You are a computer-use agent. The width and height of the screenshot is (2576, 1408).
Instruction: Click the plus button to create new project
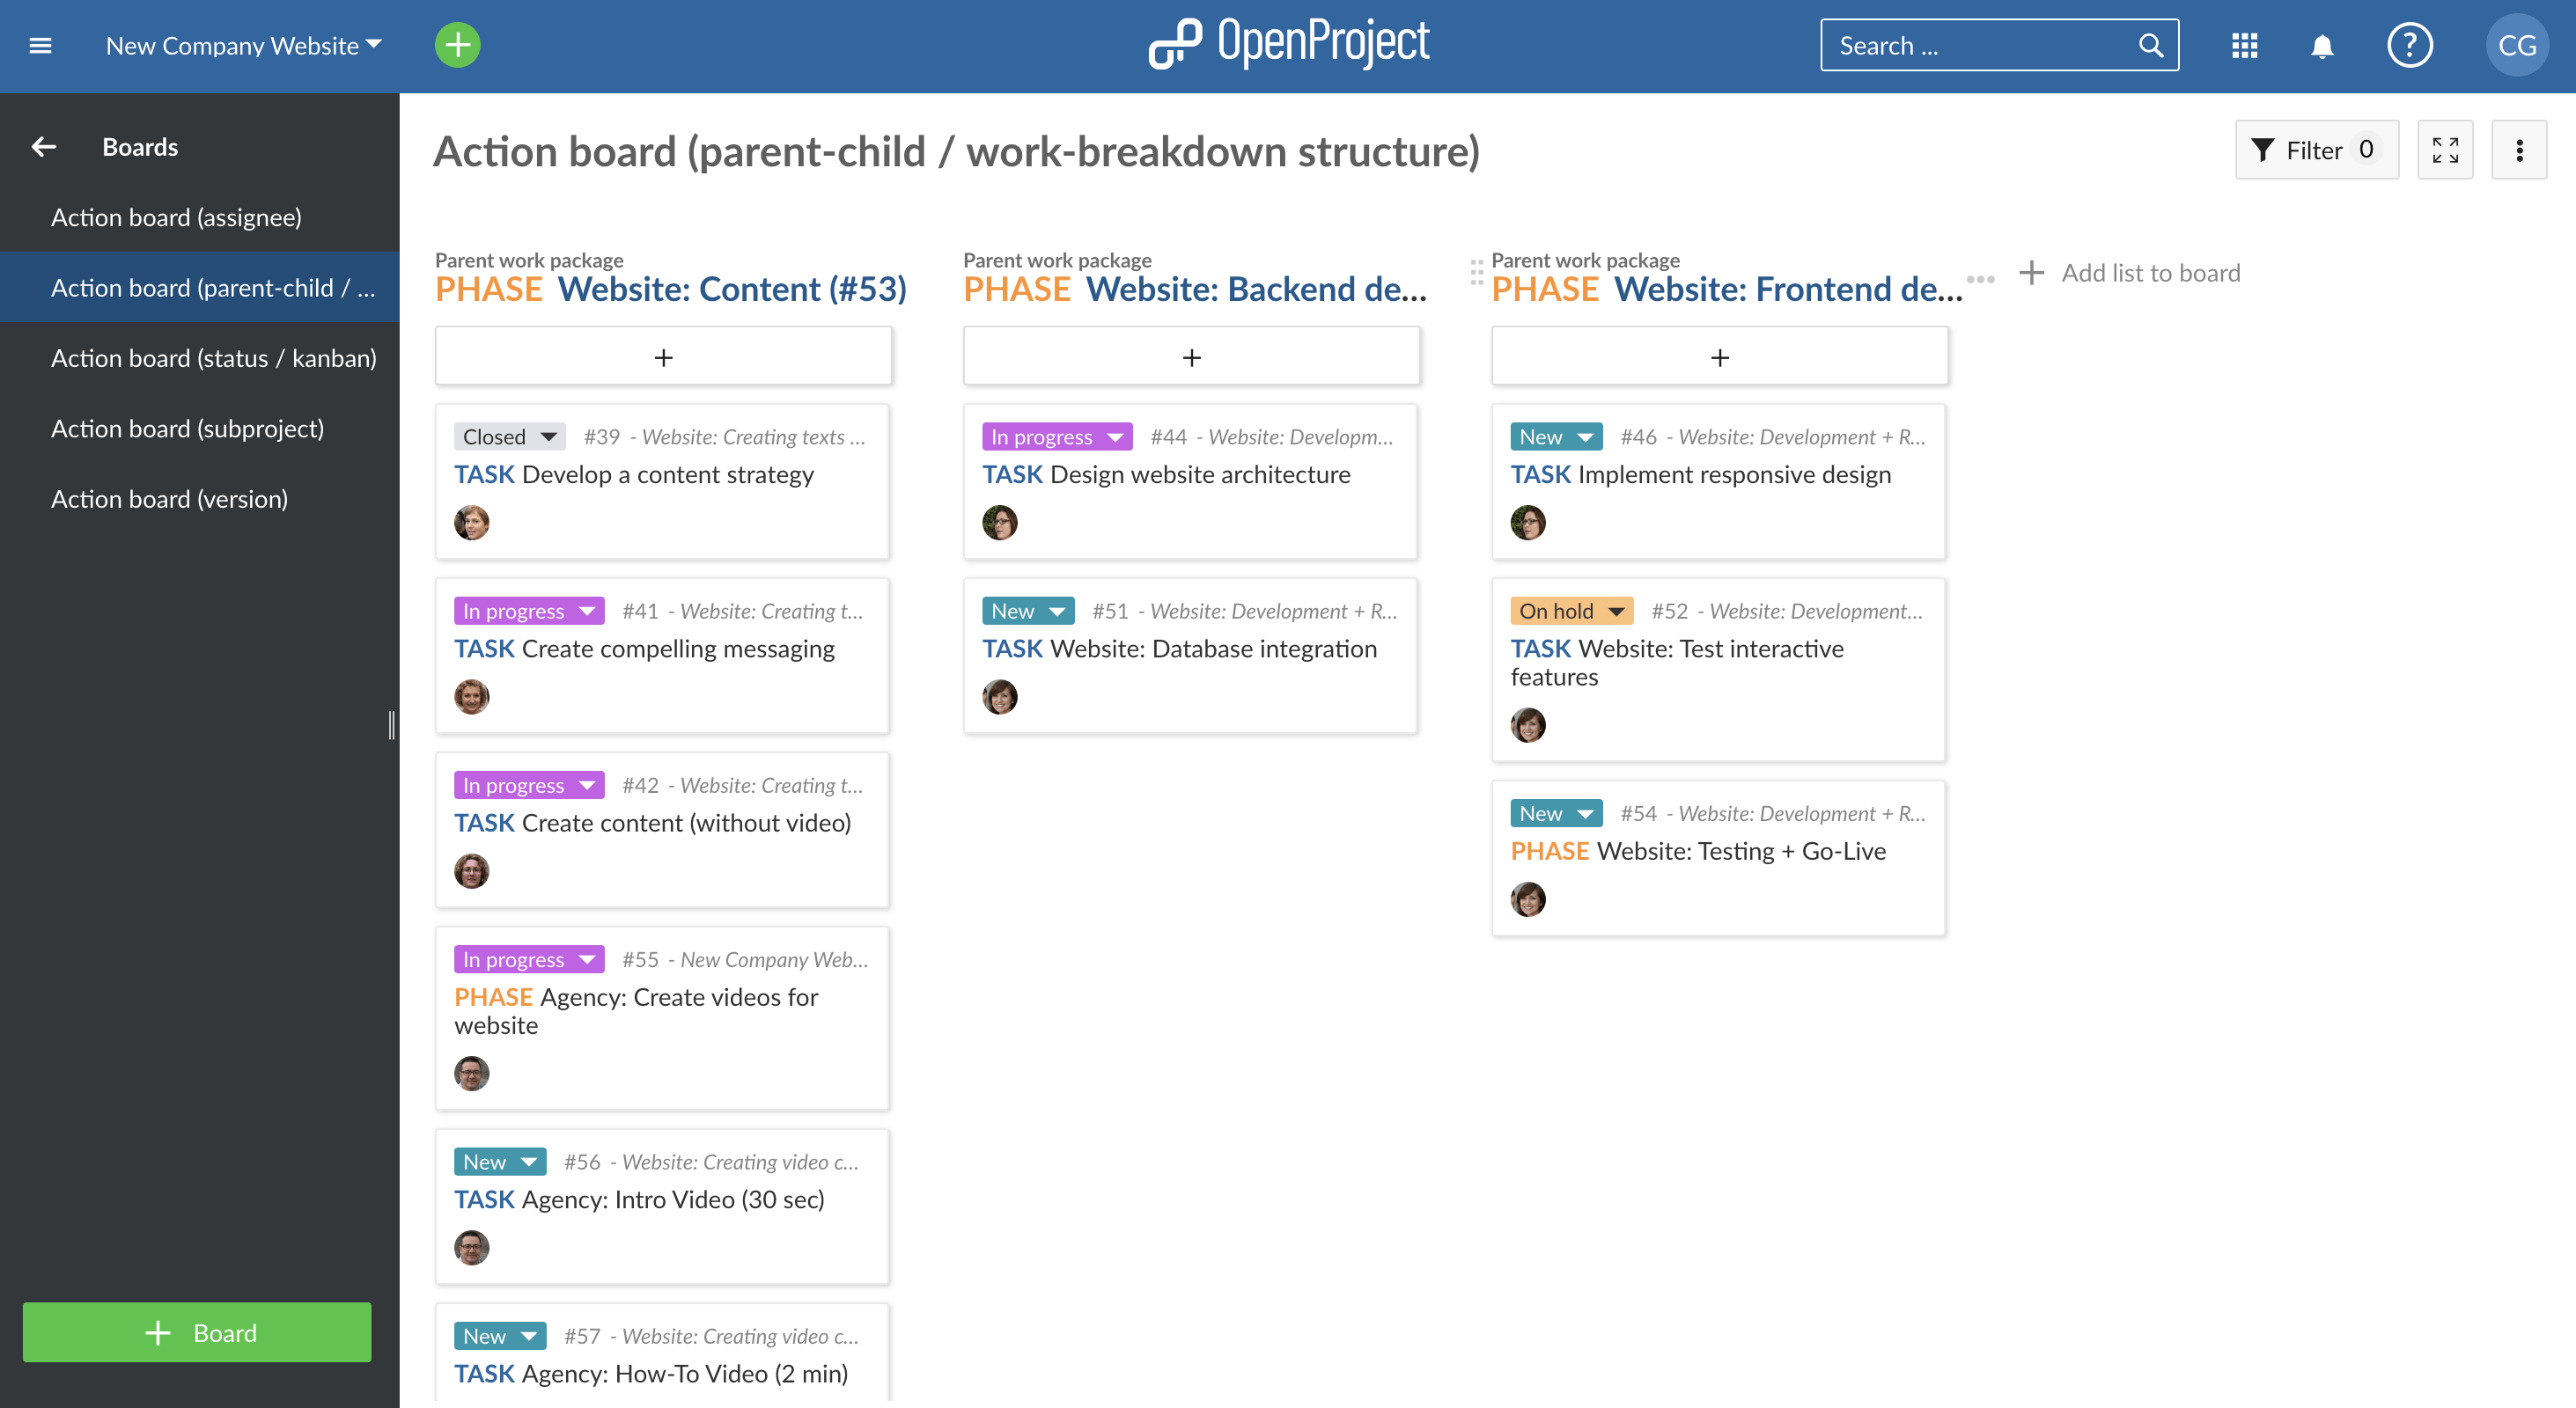click(x=458, y=47)
